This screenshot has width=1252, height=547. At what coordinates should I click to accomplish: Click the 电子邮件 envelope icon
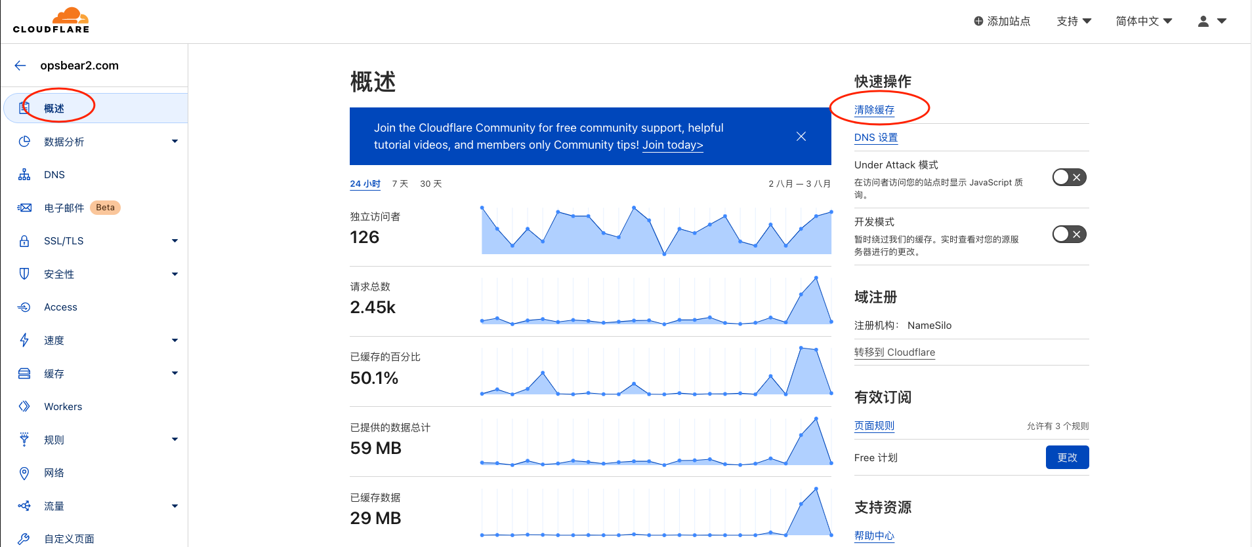pos(24,208)
